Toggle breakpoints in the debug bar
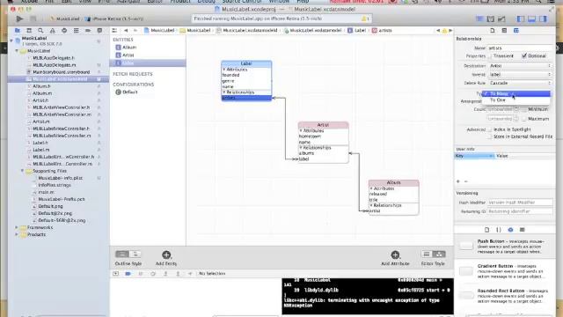Viewport: 563px width, 317px height. click(x=128, y=274)
